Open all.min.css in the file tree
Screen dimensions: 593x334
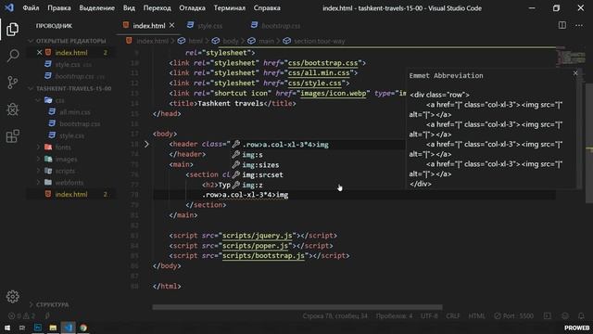point(75,112)
